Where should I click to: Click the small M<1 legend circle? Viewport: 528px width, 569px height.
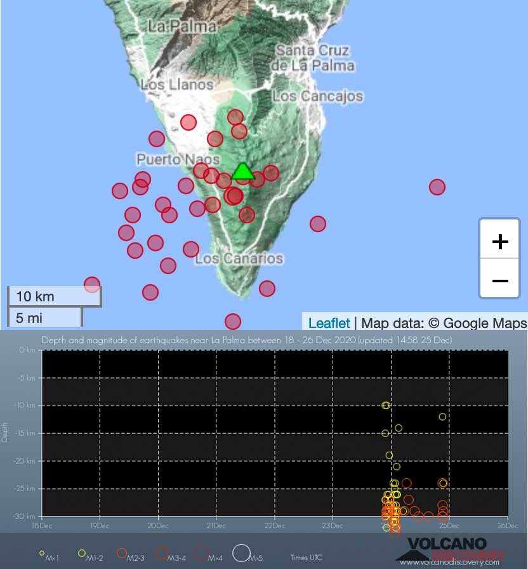[x=42, y=553]
